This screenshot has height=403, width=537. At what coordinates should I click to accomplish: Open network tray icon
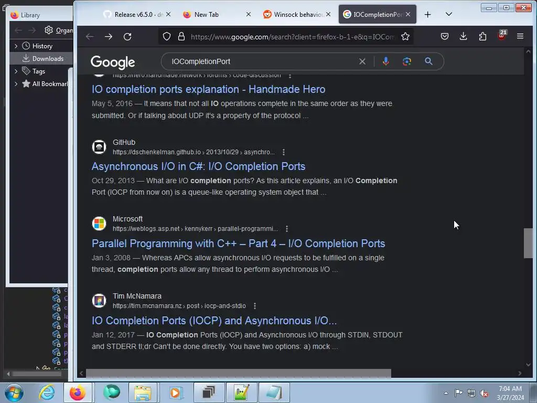click(x=471, y=394)
